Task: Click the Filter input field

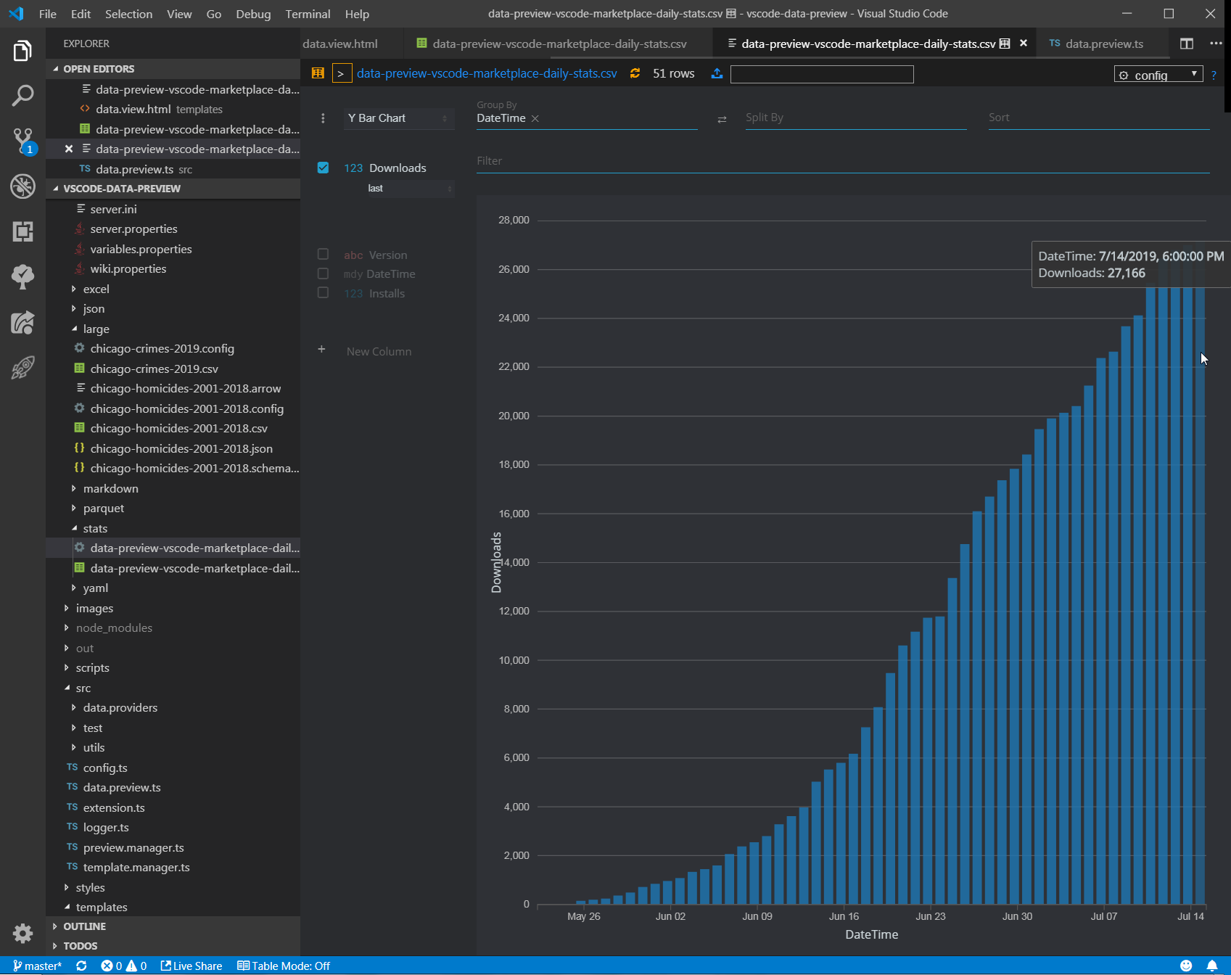Action: coord(843,161)
